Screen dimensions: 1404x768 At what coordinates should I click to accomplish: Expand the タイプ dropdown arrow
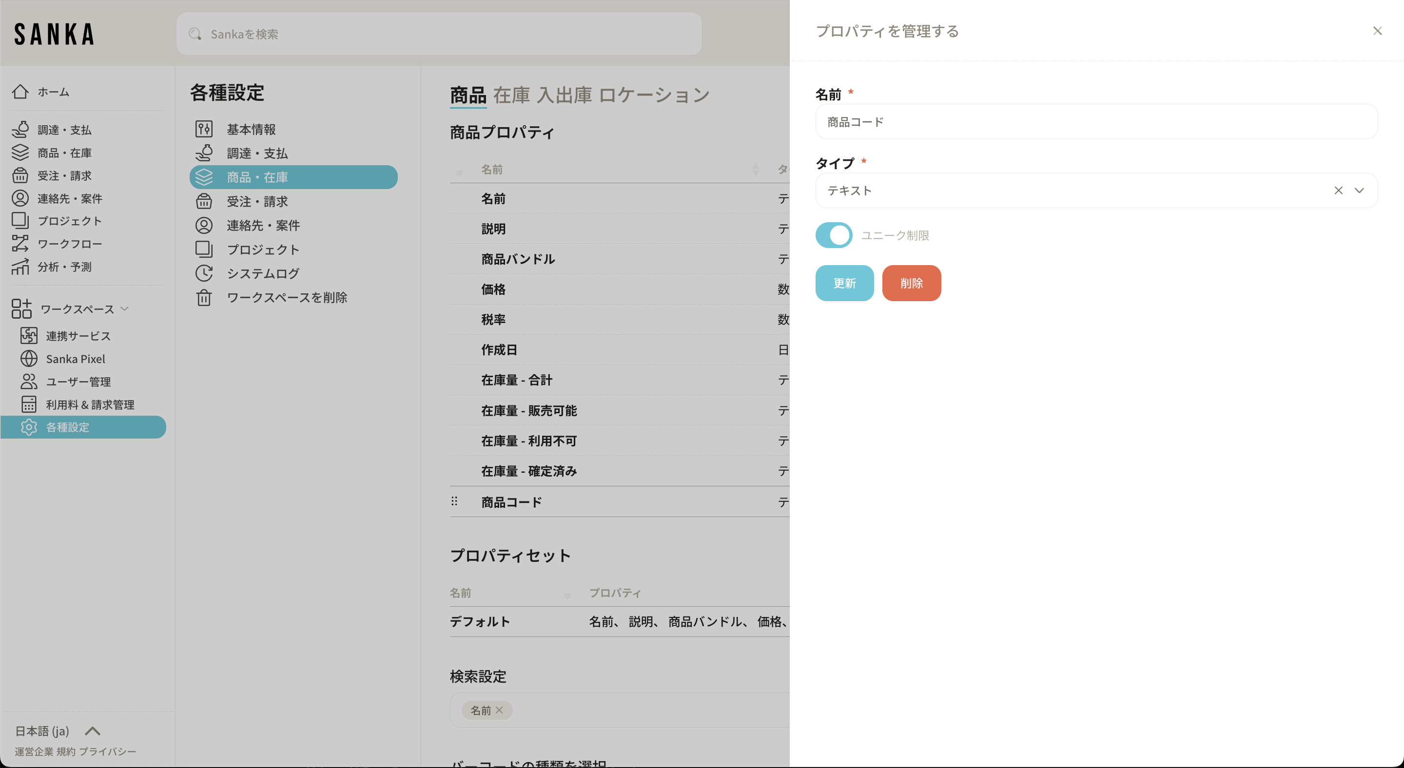point(1359,191)
